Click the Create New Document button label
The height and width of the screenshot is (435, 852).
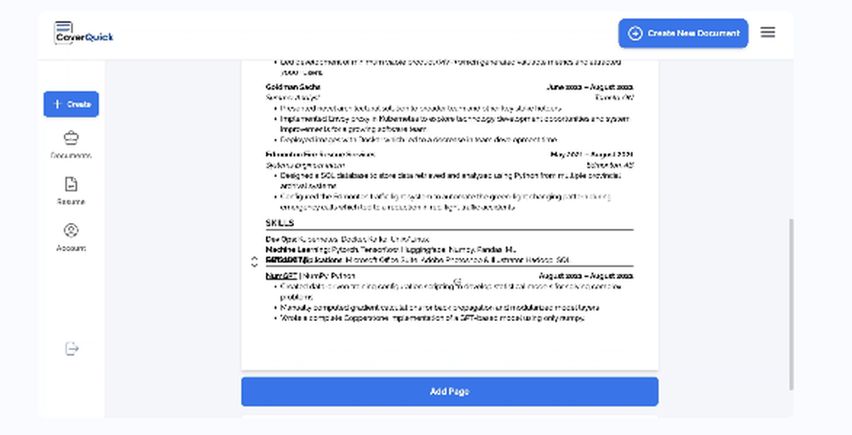(694, 33)
